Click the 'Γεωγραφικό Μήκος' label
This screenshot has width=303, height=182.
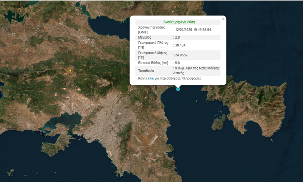pos(153,53)
